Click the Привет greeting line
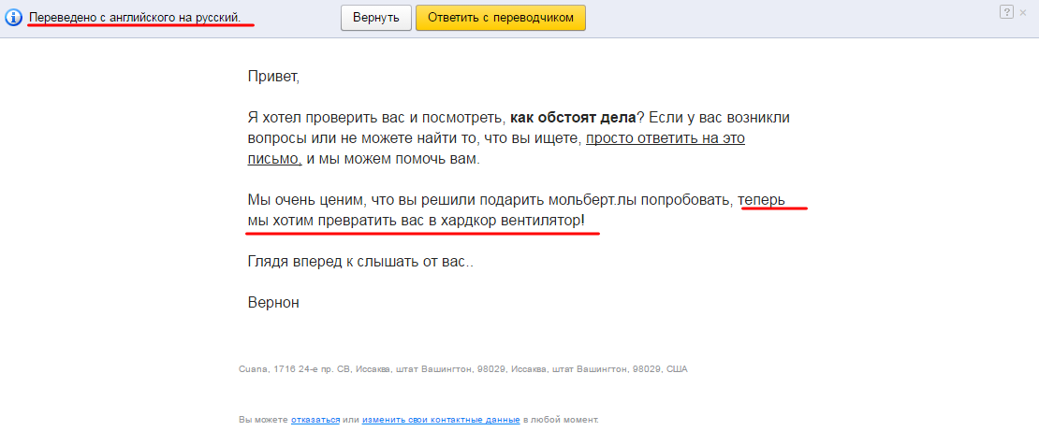The image size is (1039, 431). (273, 77)
